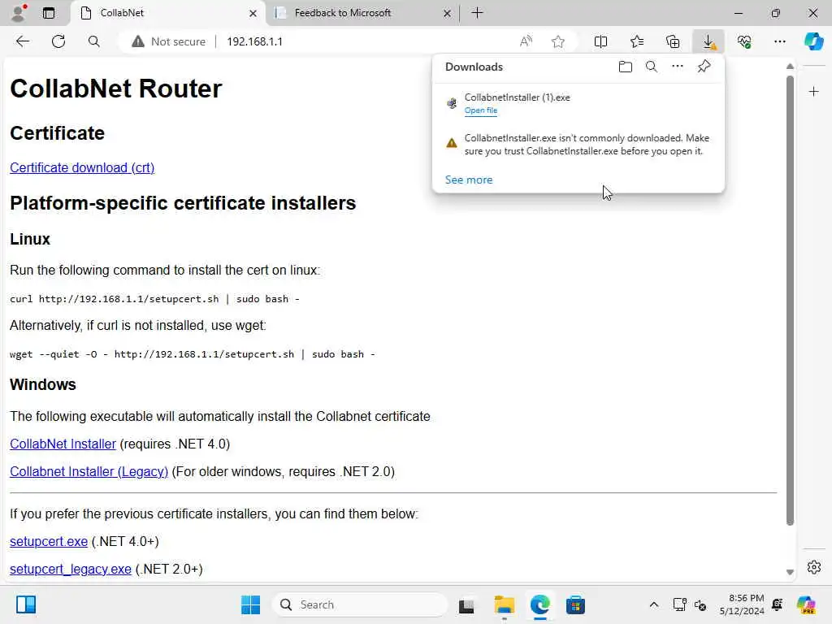832x624 pixels.
Task: Click the curl setupcert.sh command text
Action: (x=154, y=299)
